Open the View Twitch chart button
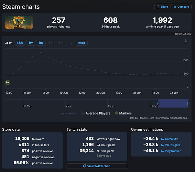Screen dimensions: 195x172 (x=97, y=166)
